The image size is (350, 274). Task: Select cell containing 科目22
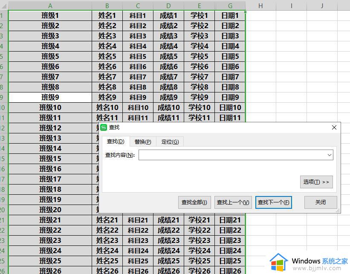[138, 230]
